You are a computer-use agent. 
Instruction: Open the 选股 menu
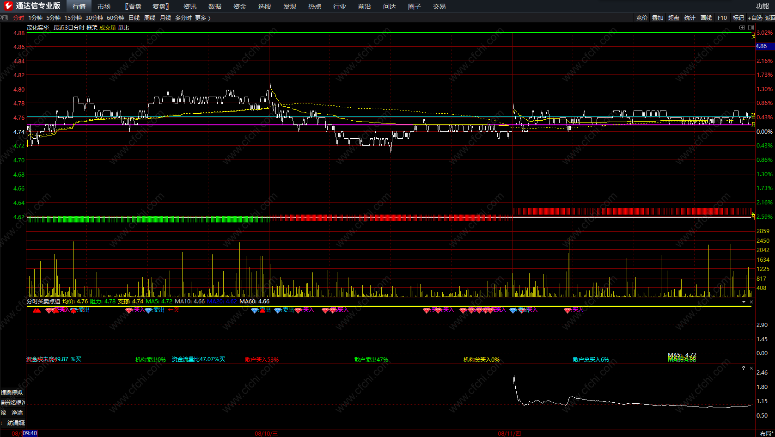point(265,6)
